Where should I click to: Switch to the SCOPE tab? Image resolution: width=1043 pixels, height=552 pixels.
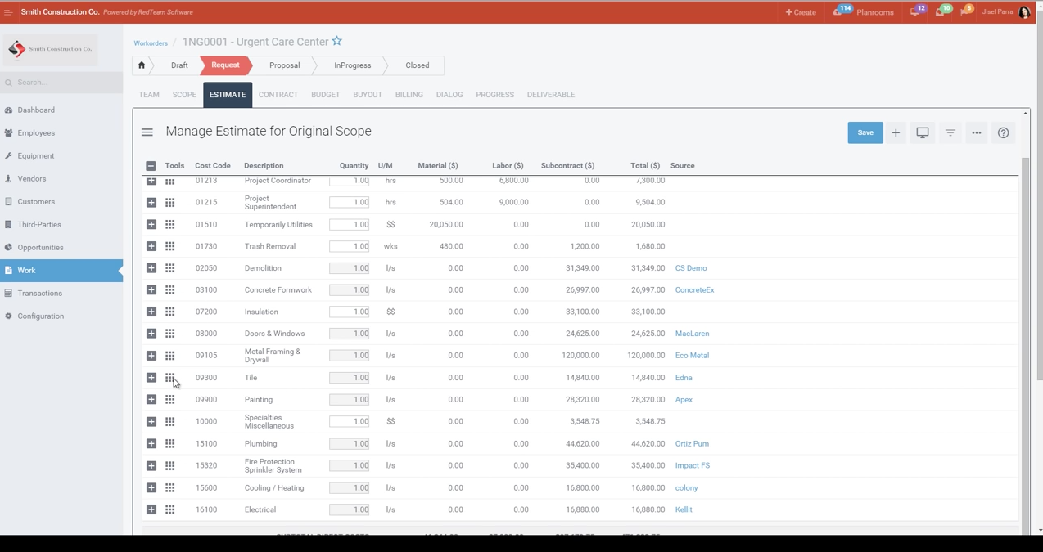(184, 95)
